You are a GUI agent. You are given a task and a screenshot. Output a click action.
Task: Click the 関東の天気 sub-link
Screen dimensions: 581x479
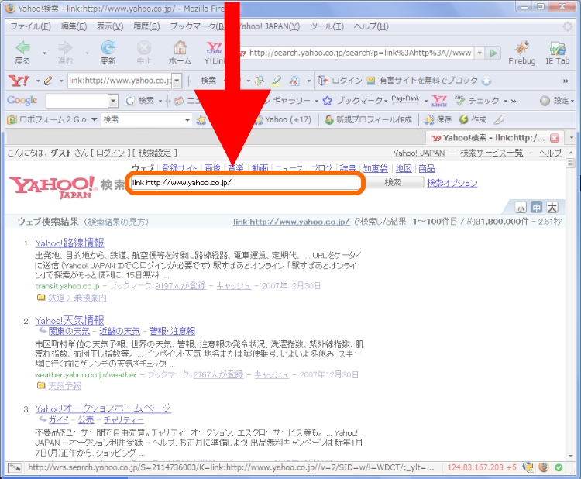coord(69,331)
